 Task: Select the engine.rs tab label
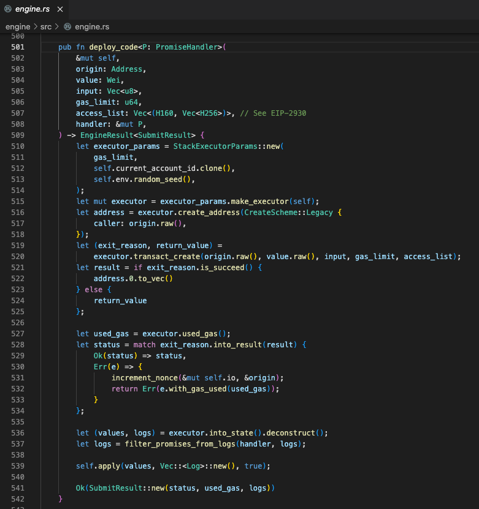tap(33, 10)
